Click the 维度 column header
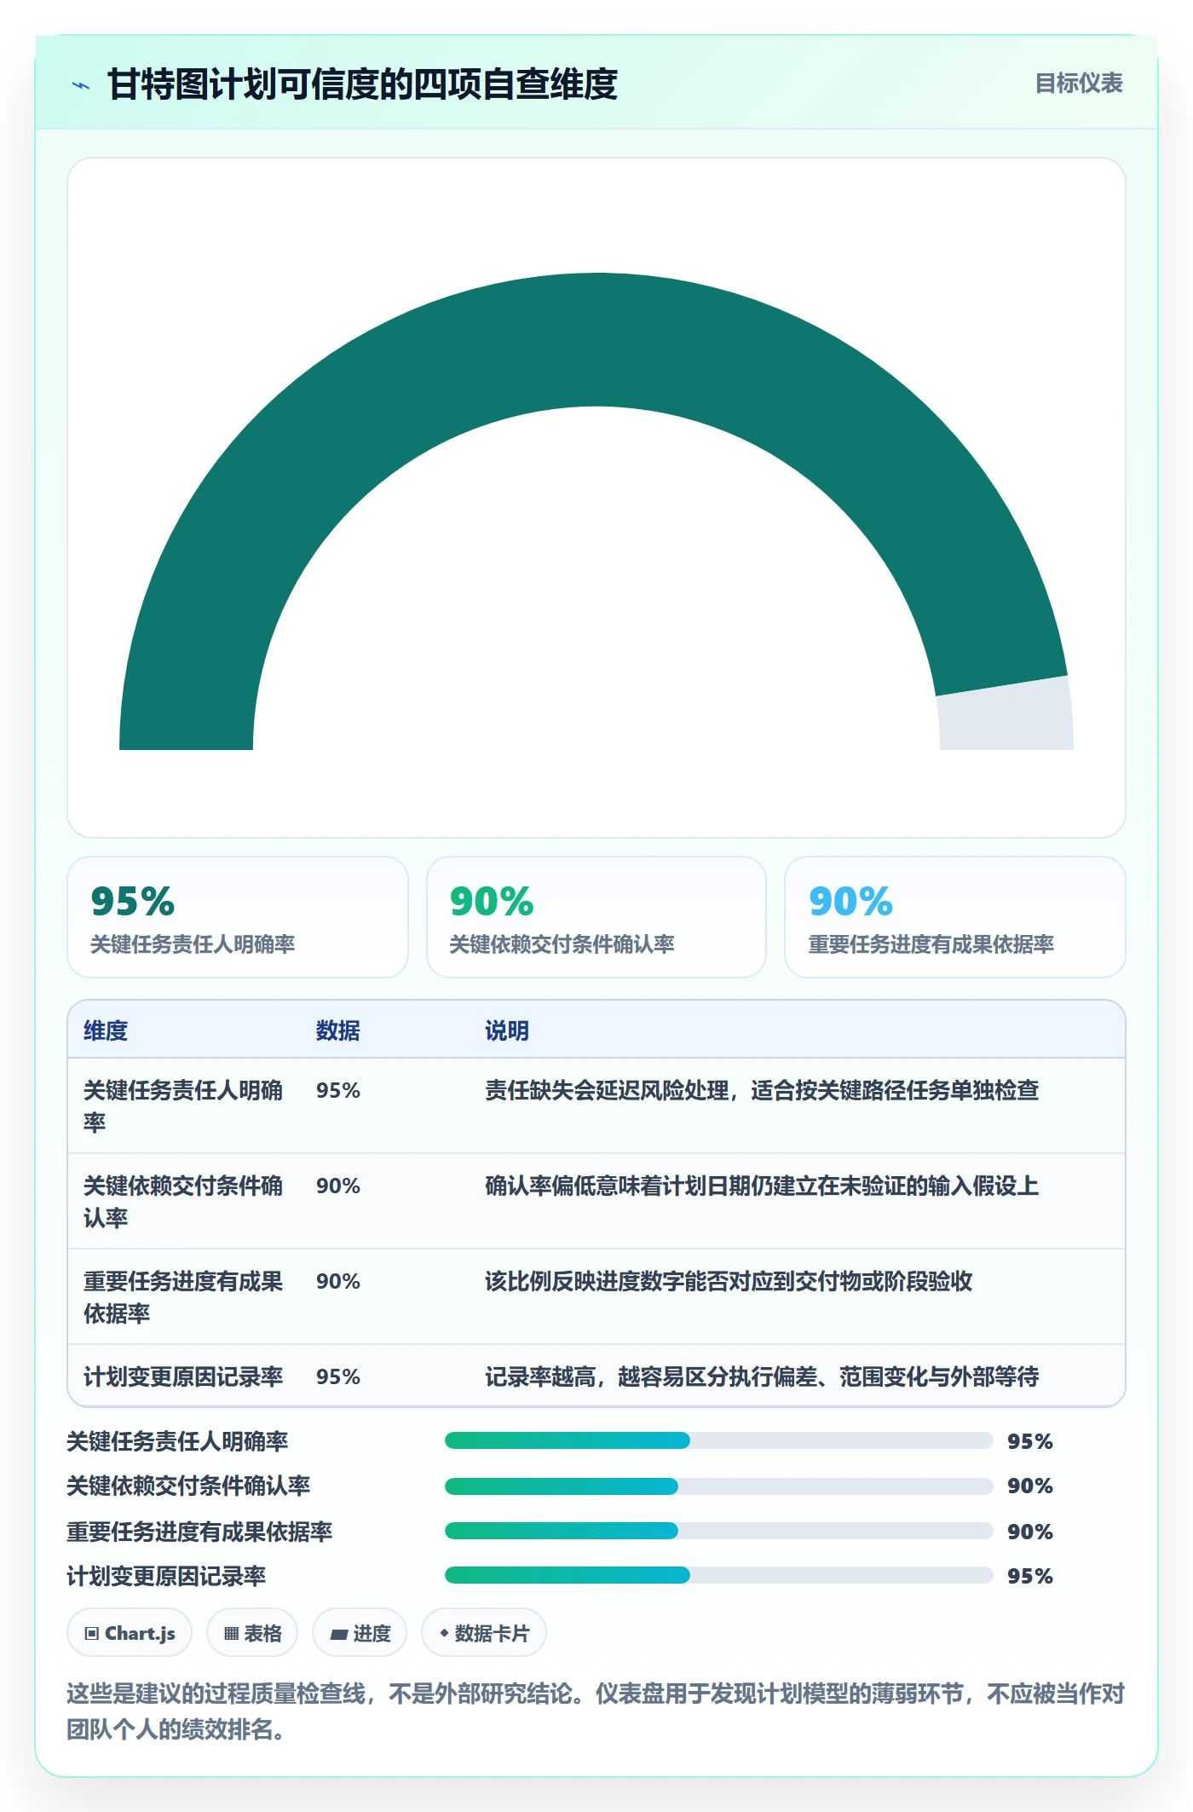 coord(106,1030)
